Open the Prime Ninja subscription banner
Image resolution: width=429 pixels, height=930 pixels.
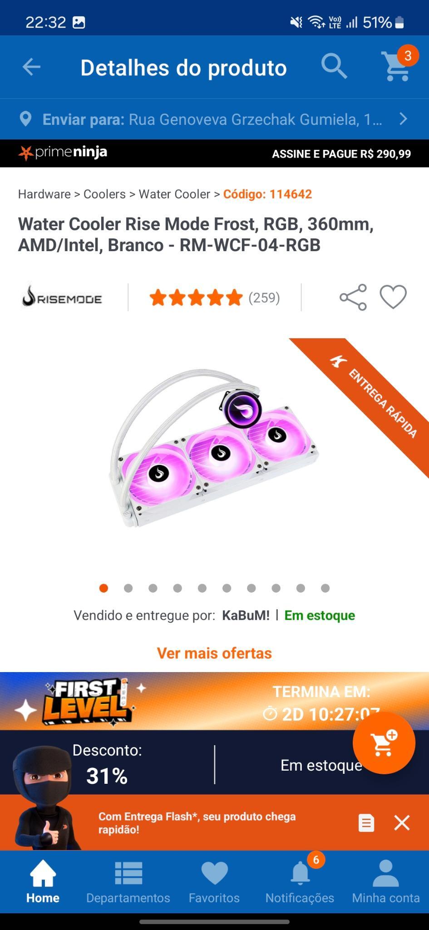(x=214, y=153)
